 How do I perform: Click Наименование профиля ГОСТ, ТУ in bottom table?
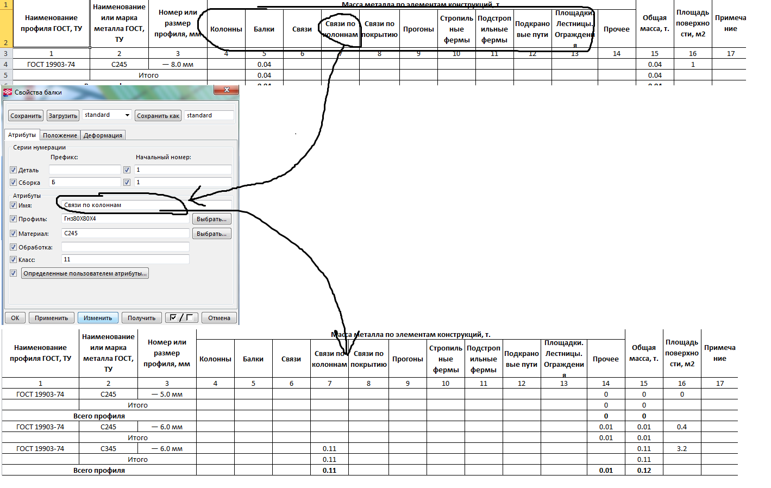[40, 353]
